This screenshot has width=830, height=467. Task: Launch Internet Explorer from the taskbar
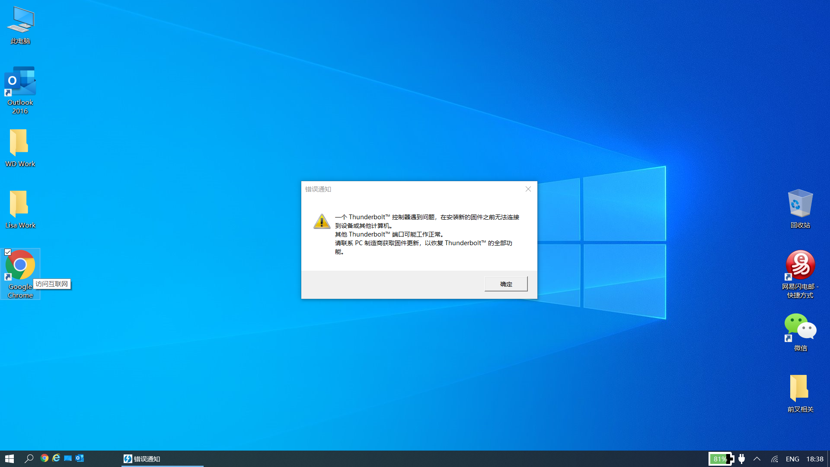point(56,458)
